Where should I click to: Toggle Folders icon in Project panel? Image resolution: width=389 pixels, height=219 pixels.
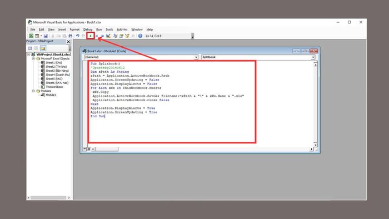tap(43, 48)
